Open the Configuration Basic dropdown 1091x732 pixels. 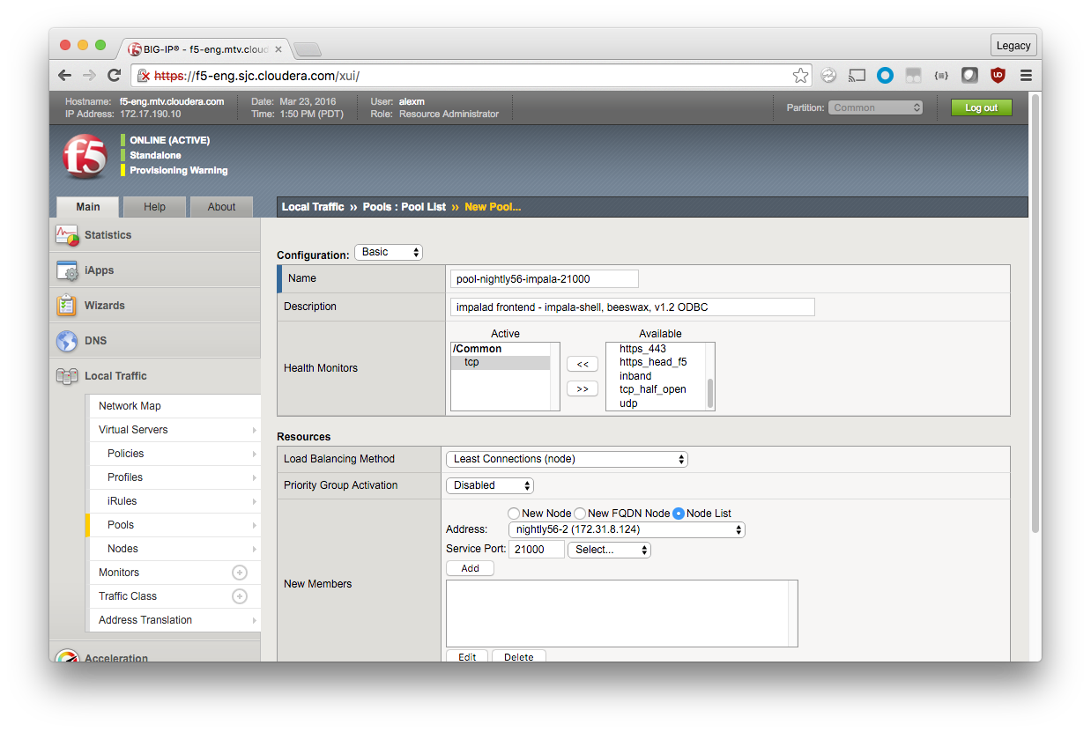click(x=389, y=253)
